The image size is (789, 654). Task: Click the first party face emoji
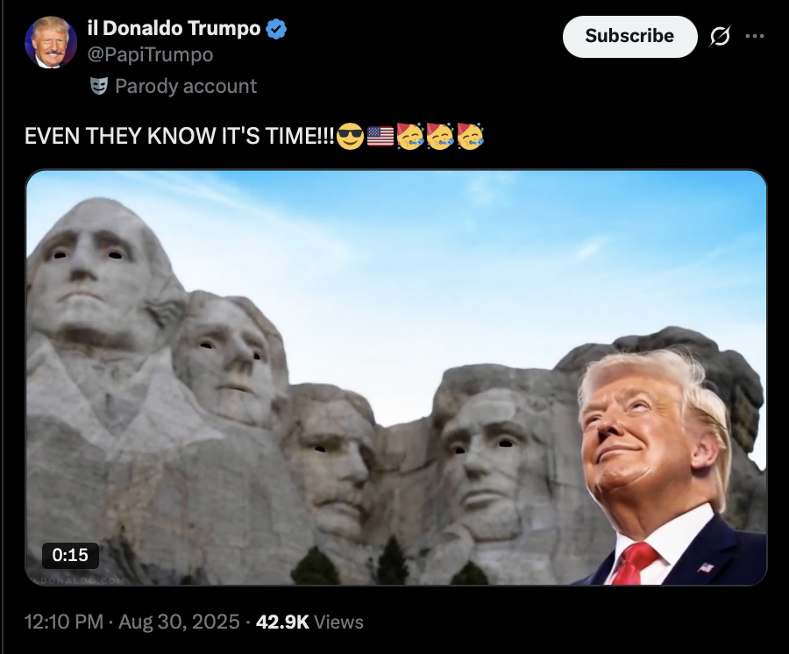pyautogui.click(x=410, y=136)
